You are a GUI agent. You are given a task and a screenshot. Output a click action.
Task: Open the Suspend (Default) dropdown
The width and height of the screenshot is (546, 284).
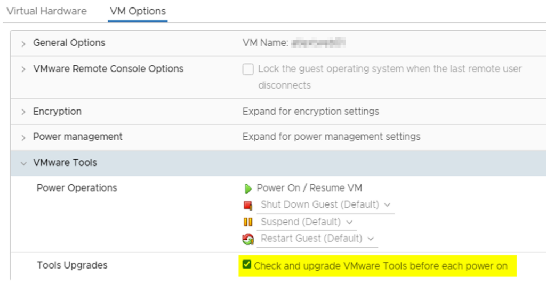tap(307, 222)
